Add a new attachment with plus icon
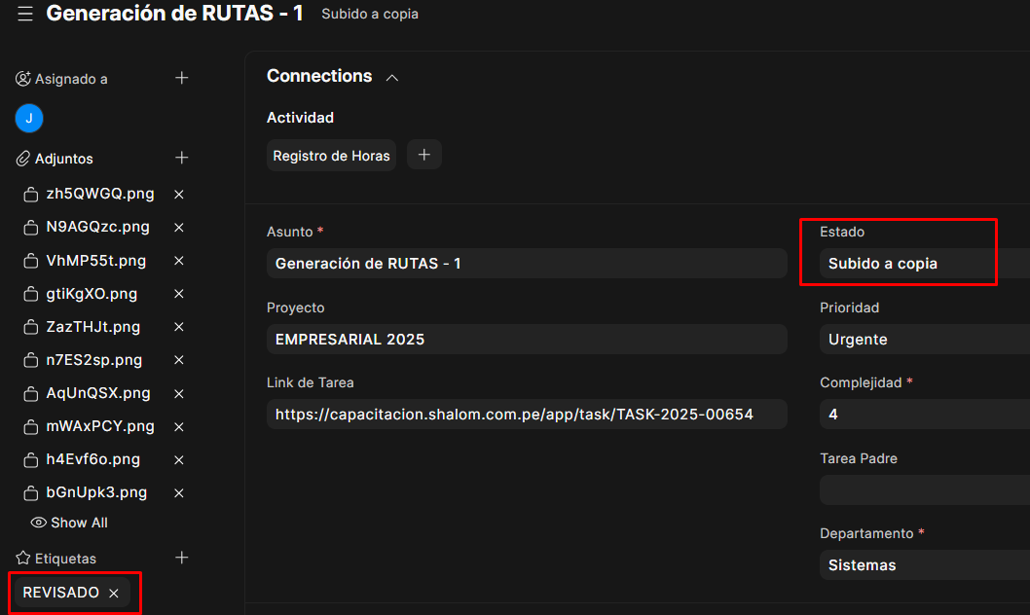The image size is (1030, 615). pyautogui.click(x=181, y=158)
